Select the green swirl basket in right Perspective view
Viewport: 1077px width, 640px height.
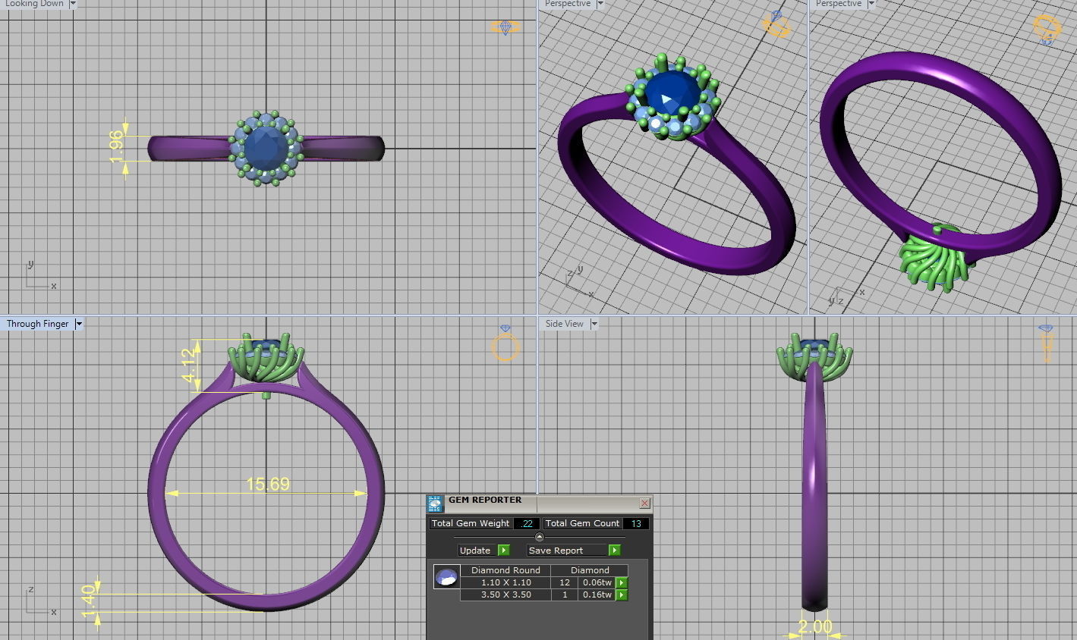point(938,262)
